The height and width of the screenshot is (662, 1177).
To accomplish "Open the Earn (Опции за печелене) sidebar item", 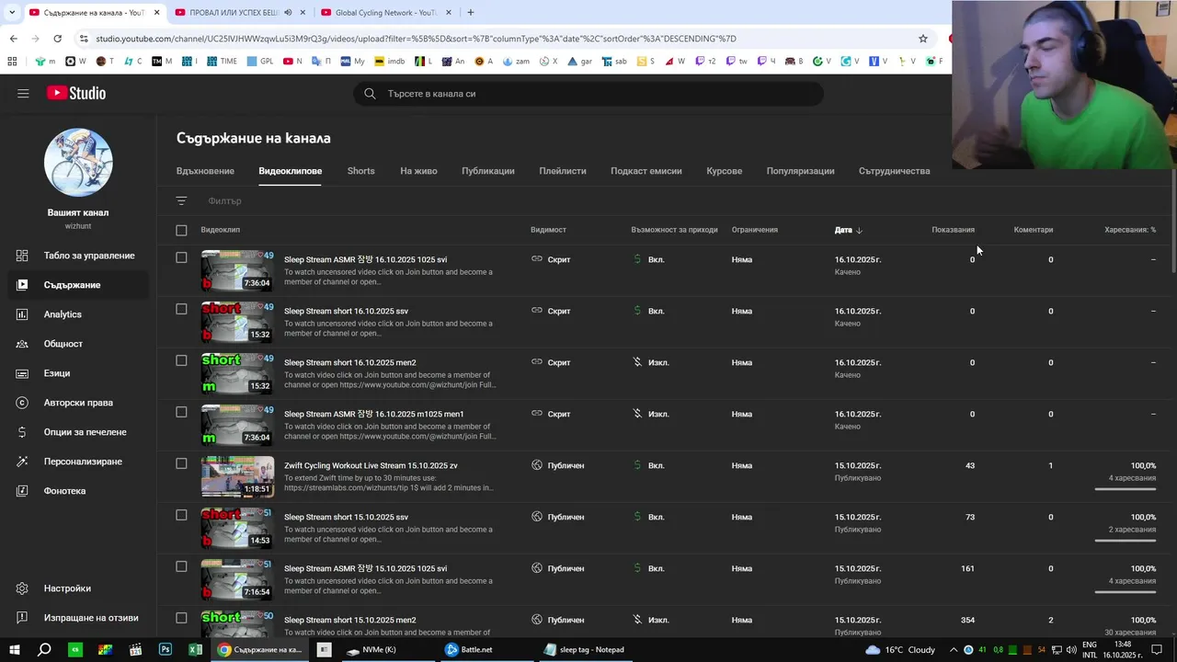I will pyautogui.click(x=78, y=432).
